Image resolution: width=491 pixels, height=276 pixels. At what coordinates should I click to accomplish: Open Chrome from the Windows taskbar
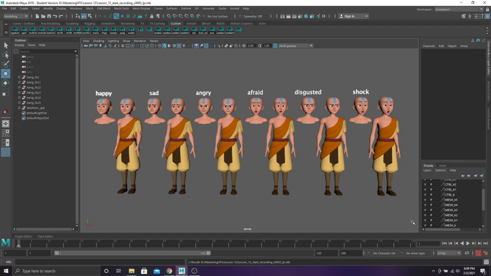pos(169,271)
